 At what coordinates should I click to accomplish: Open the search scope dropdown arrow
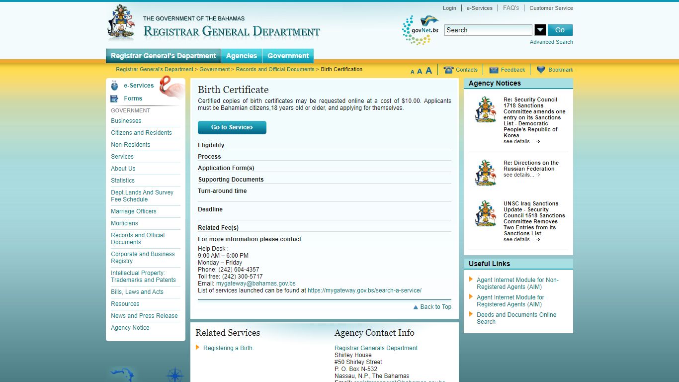pyautogui.click(x=540, y=30)
